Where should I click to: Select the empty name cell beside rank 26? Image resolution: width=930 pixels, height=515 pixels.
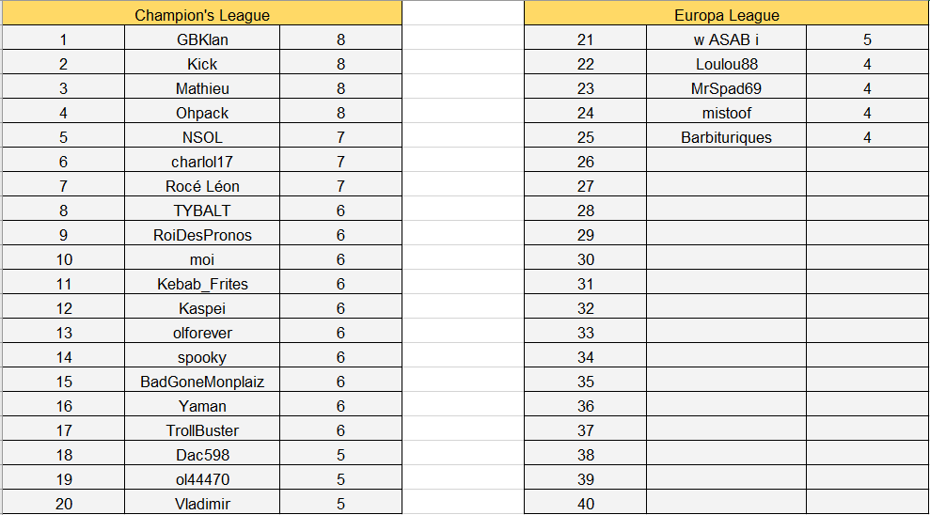[x=726, y=162]
